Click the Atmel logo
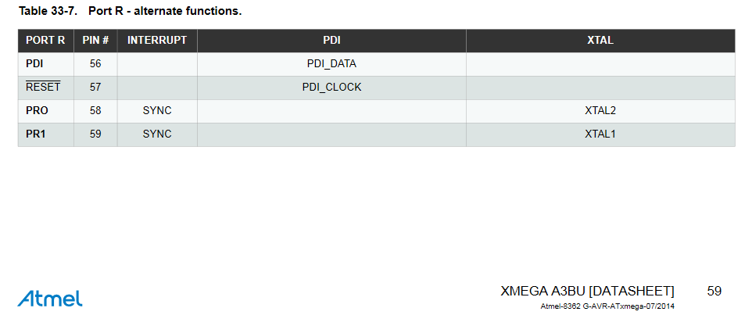The image size is (752, 333). (50, 298)
